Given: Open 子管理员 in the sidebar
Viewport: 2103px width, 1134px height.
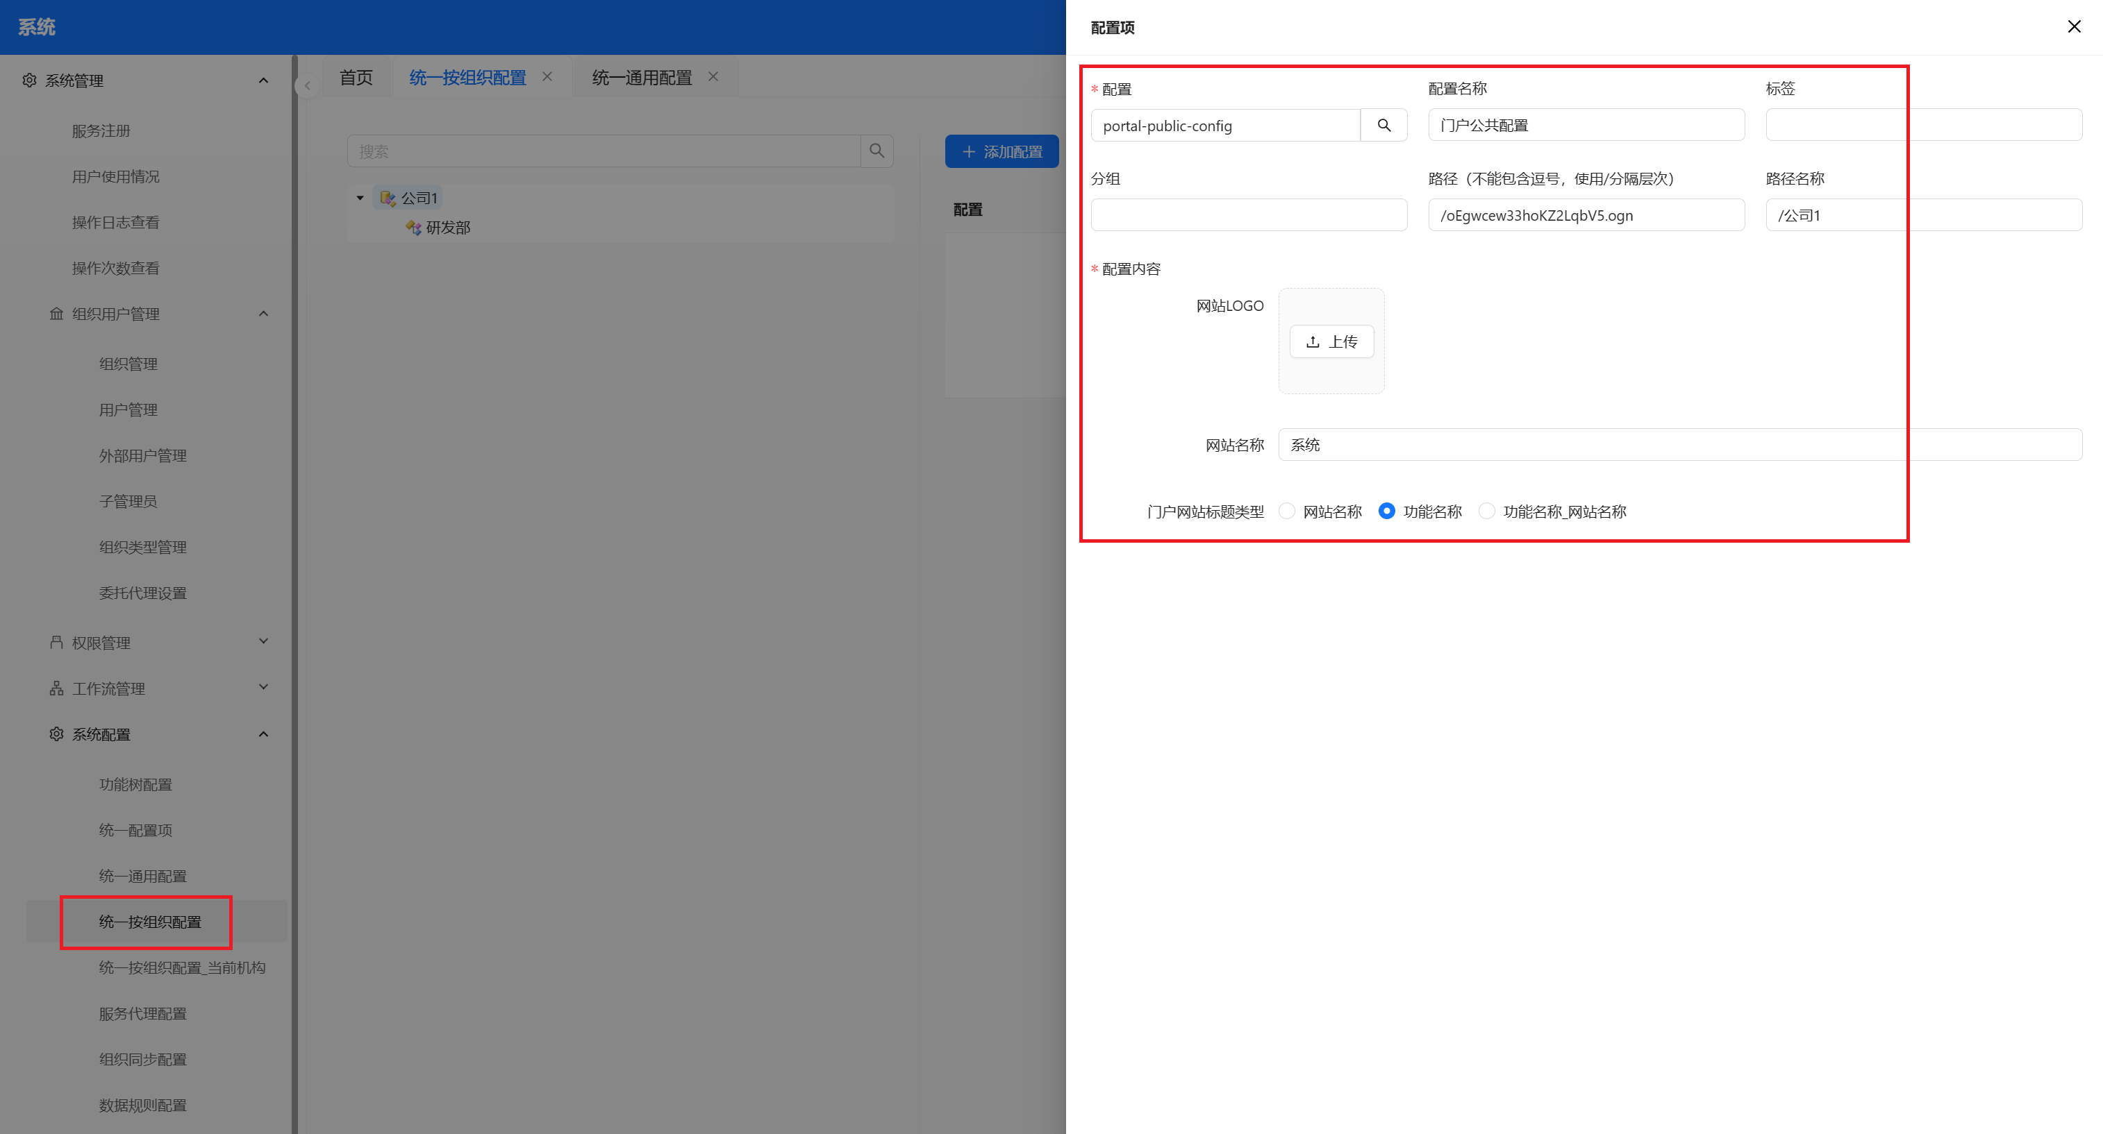Looking at the screenshot, I should 128,502.
